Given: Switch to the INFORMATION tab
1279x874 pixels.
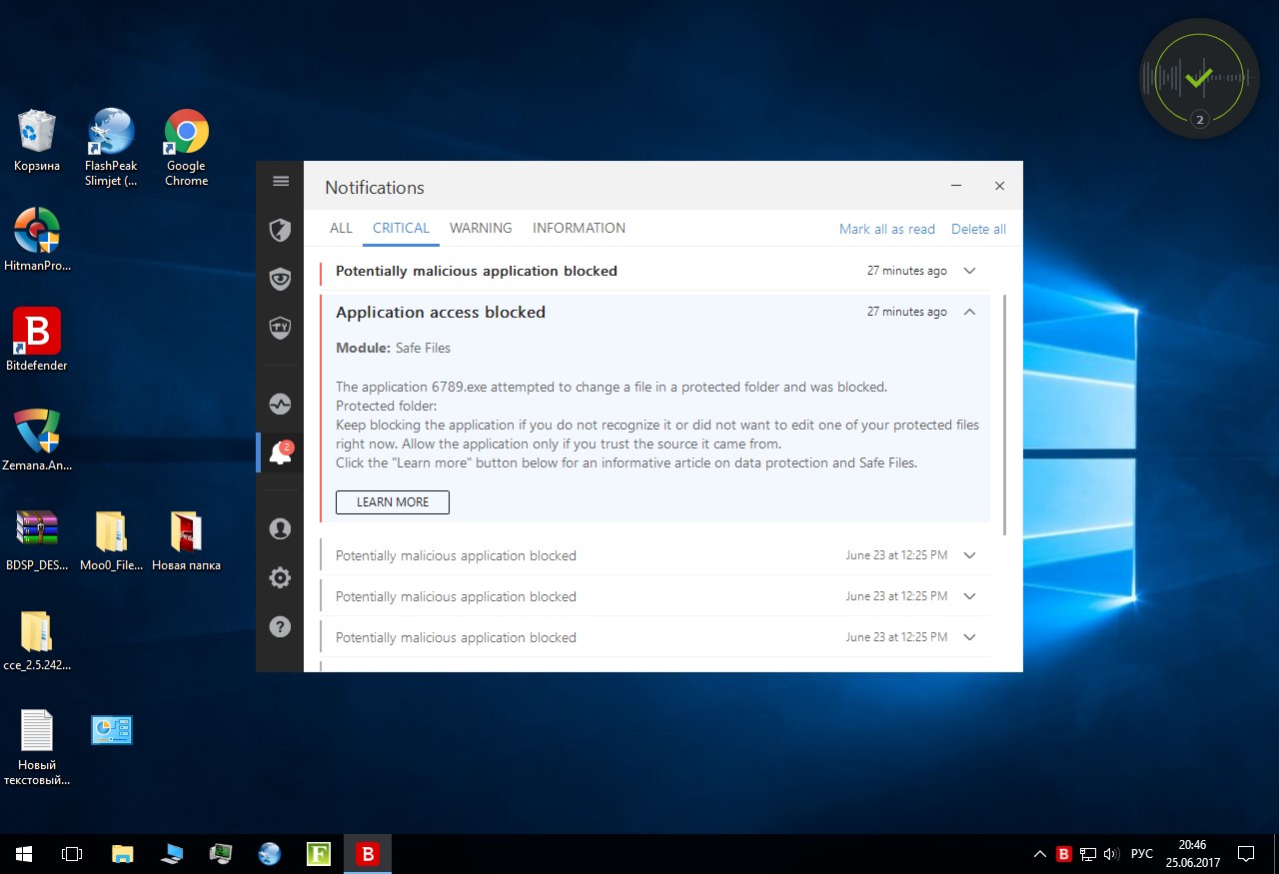Looking at the screenshot, I should tap(579, 228).
